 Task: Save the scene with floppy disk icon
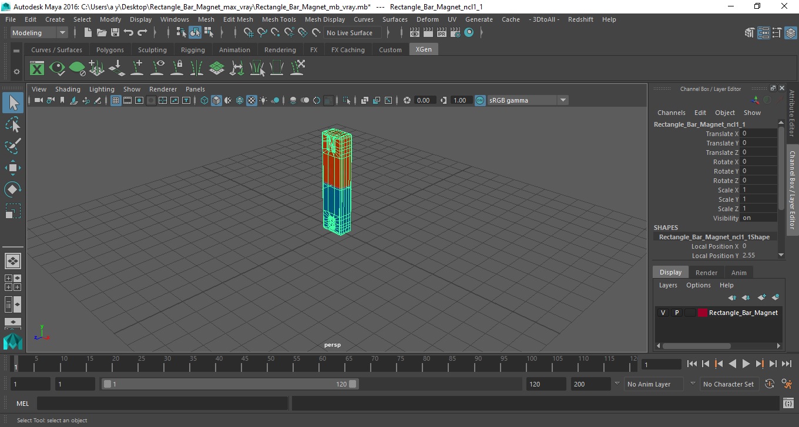click(x=115, y=33)
